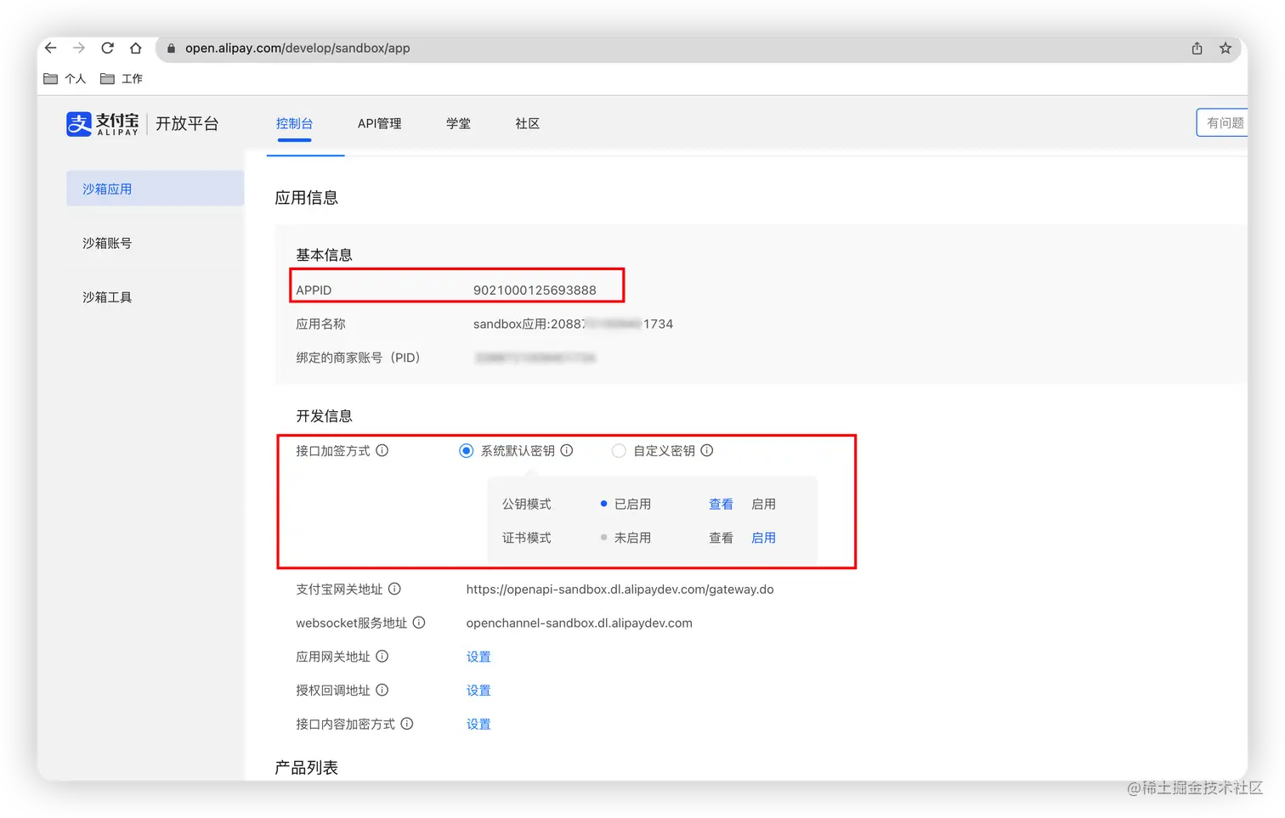Click the sandbox应用 application name value
1285x818 pixels.
(573, 324)
